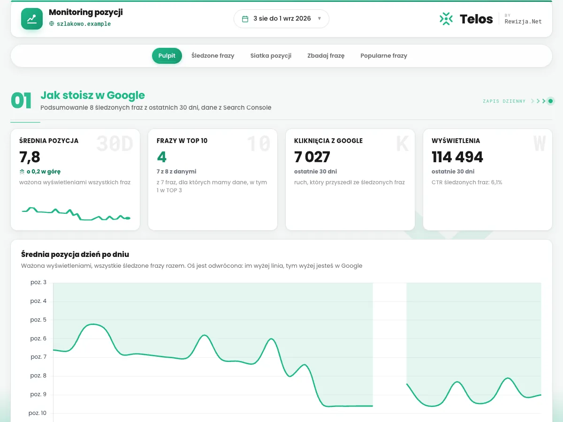The height and width of the screenshot is (422, 563).
Task: Click the Średnia pozycja sparkline chart
Action: (x=76, y=214)
